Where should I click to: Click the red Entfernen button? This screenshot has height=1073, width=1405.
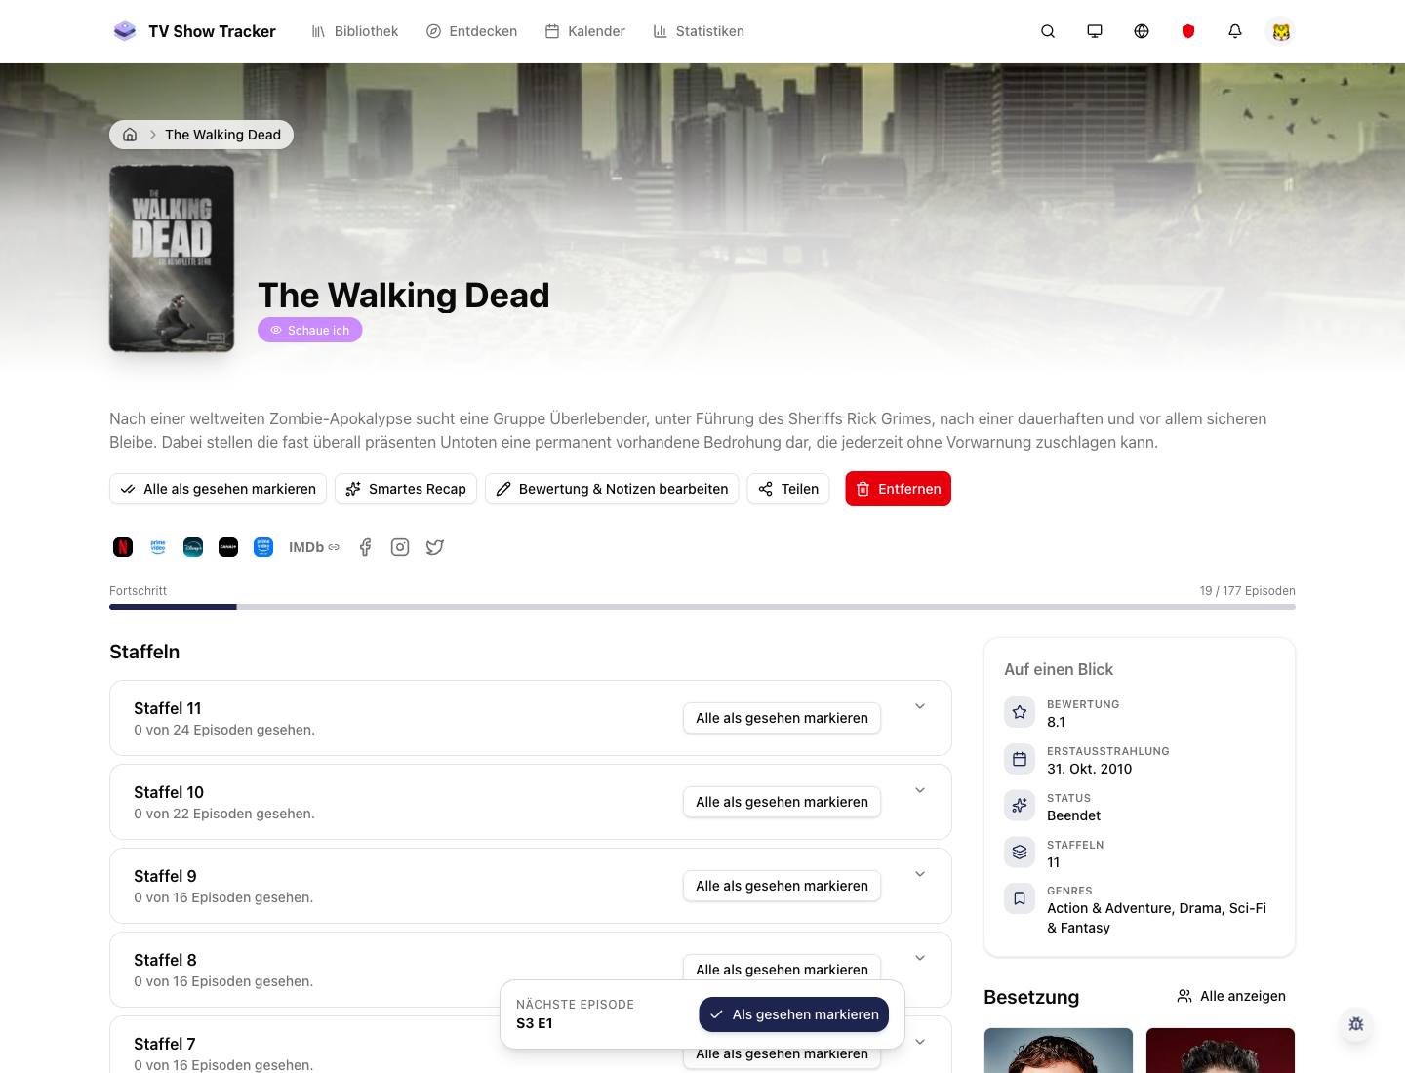(898, 489)
